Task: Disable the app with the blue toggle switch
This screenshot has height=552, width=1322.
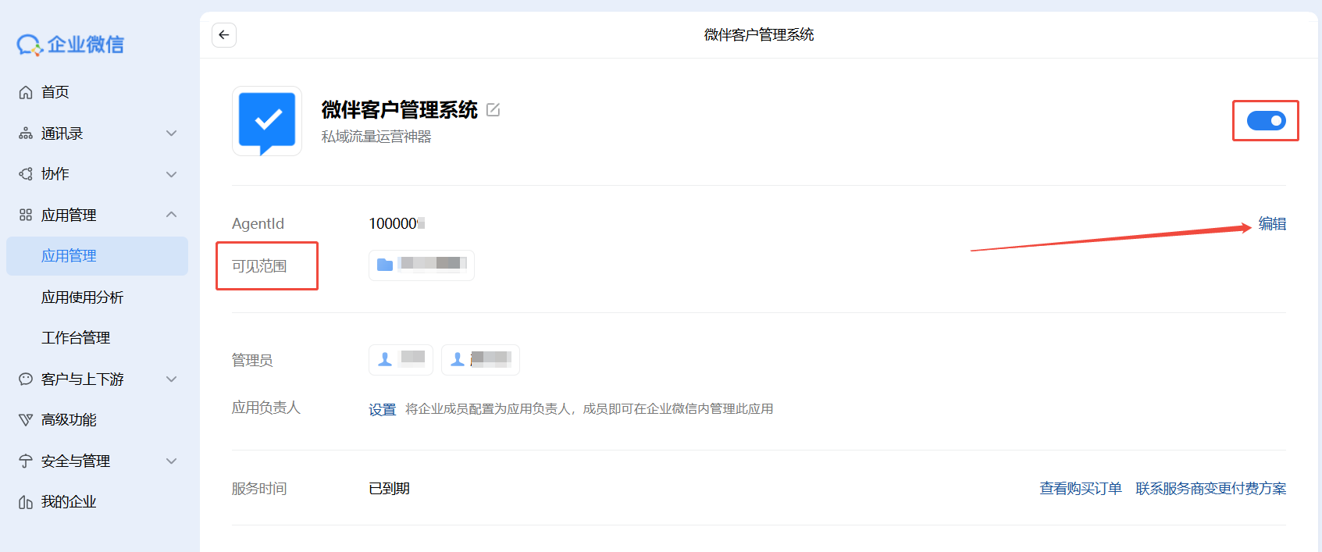Action: 1265,120
